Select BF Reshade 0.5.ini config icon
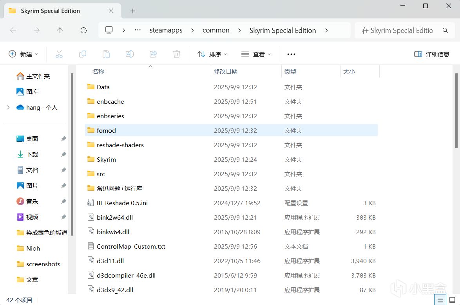 pyautogui.click(x=91, y=203)
